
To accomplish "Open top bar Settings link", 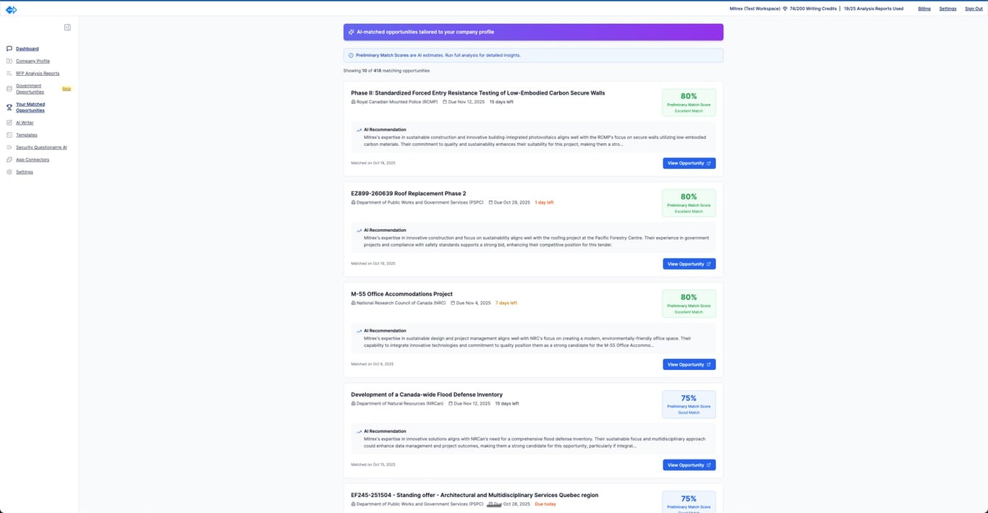I will [x=947, y=9].
